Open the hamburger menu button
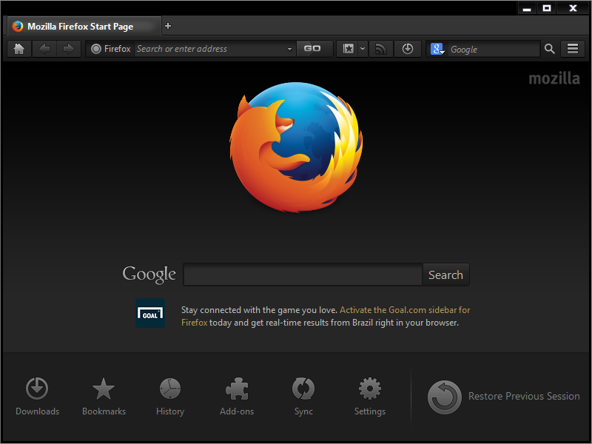 pyautogui.click(x=572, y=49)
